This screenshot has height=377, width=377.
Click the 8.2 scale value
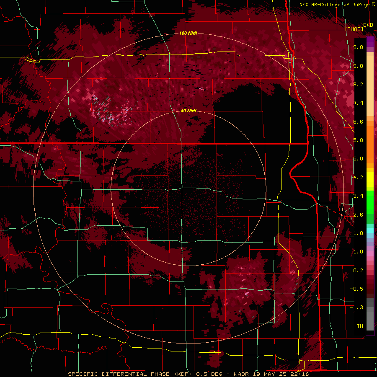pos(358,84)
